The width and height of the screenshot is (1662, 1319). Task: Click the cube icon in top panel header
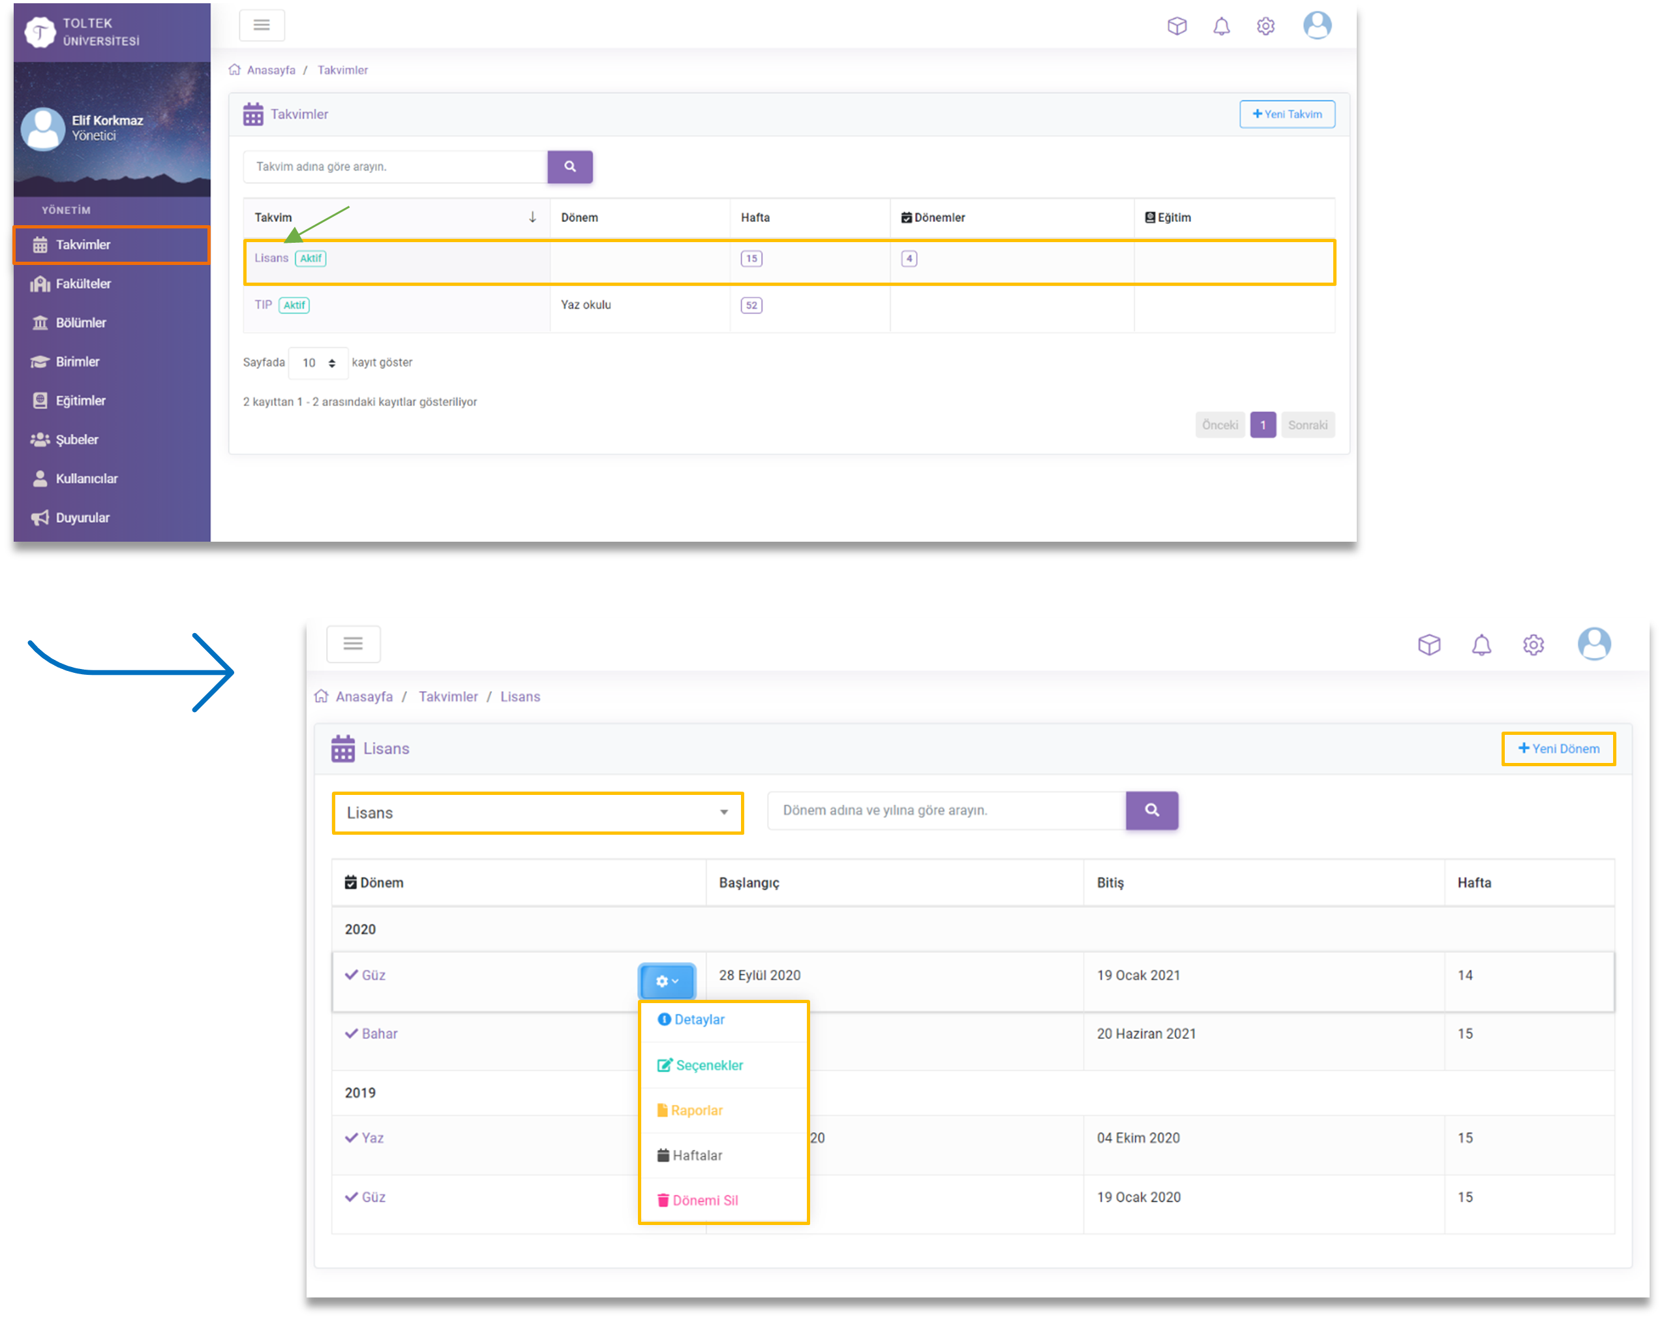coord(1176,26)
